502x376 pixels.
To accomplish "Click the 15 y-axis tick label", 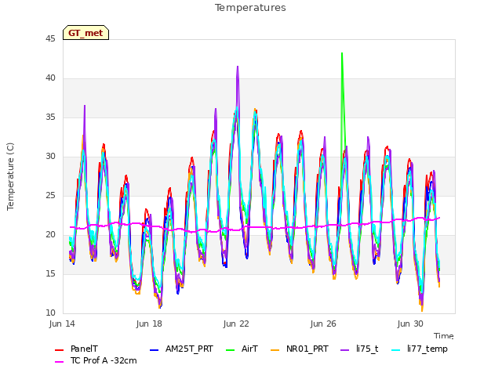I will click(x=50, y=274).
